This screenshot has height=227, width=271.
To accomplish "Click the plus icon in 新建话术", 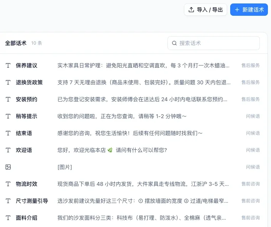I will (237, 10).
